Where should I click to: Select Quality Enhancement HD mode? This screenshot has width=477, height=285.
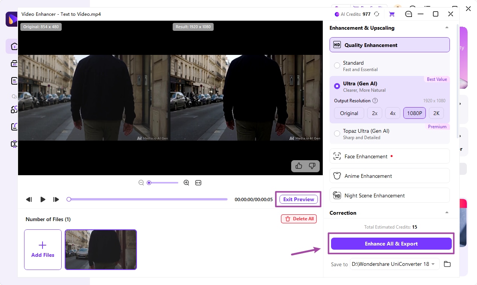pyautogui.click(x=390, y=45)
